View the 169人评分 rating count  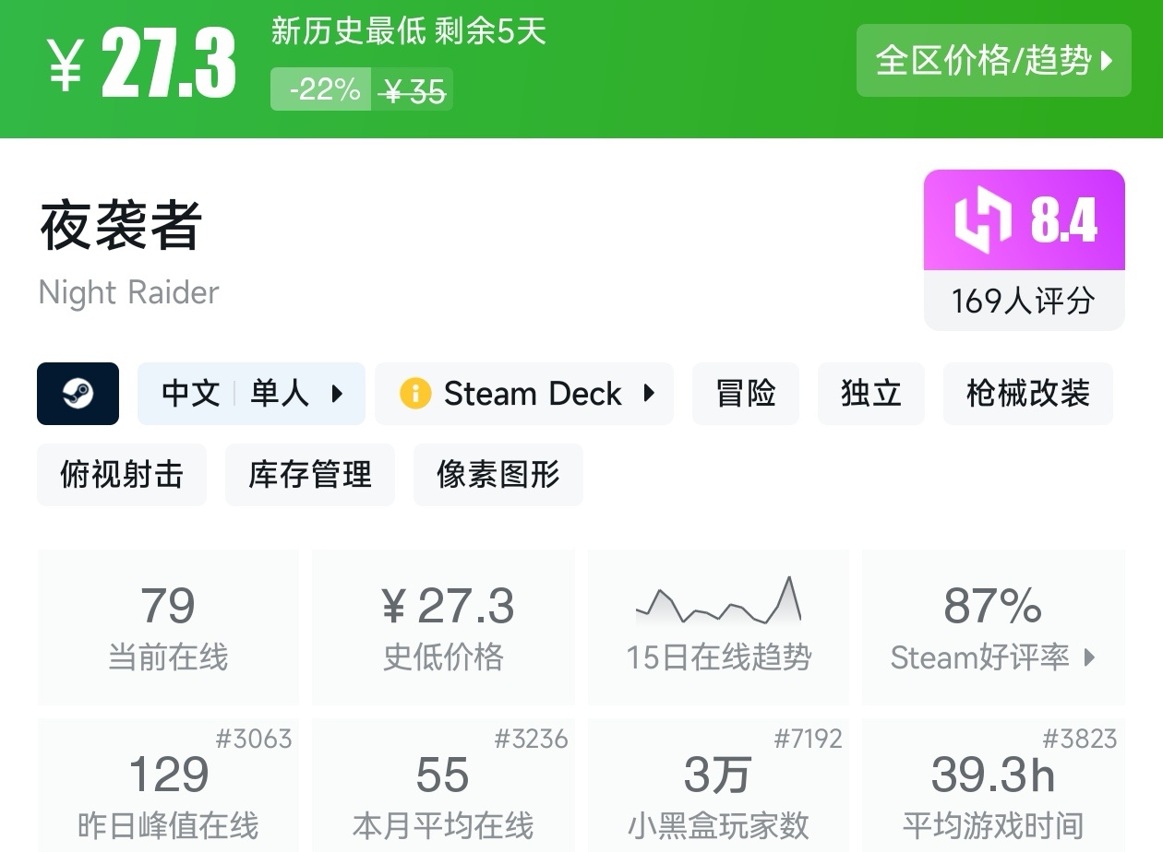tap(1024, 301)
